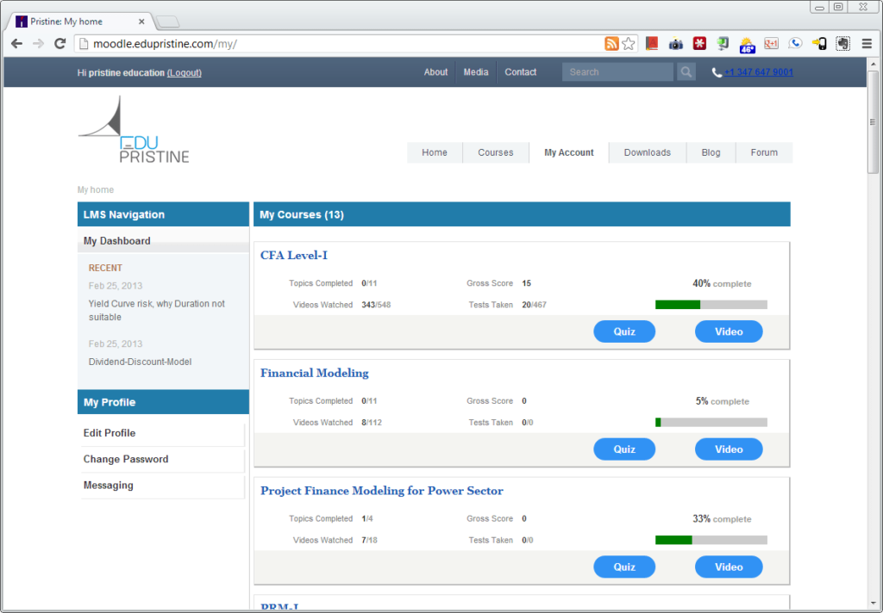The image size is (883, 613).
Task: Open the Evernote clipper extension icon
Action: point(842,43)
